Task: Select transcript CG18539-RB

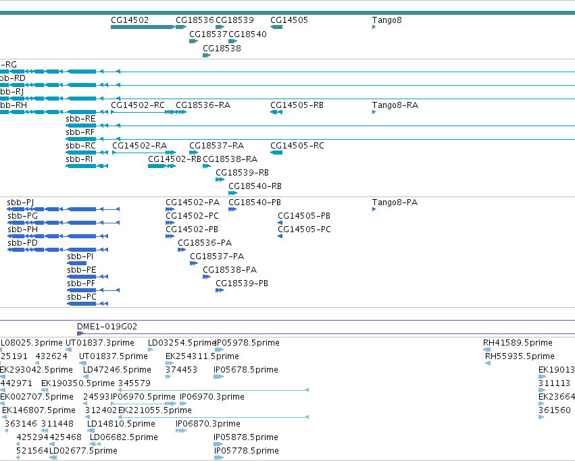Action: [220, 180]
